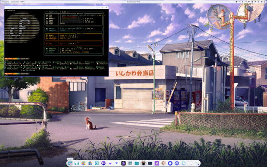Minimize the terminal window
The width and height of the screenshot is (267, 167).
[99, 7]
